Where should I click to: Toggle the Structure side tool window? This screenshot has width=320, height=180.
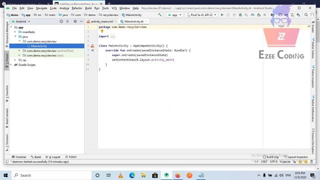pos(6,142)
